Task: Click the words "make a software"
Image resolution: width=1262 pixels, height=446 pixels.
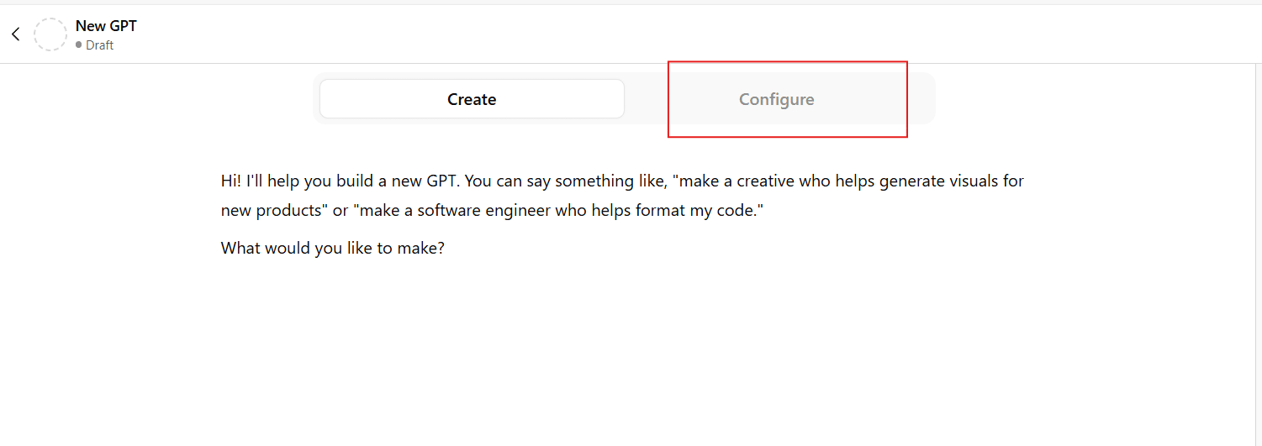Action: (409, 211)
